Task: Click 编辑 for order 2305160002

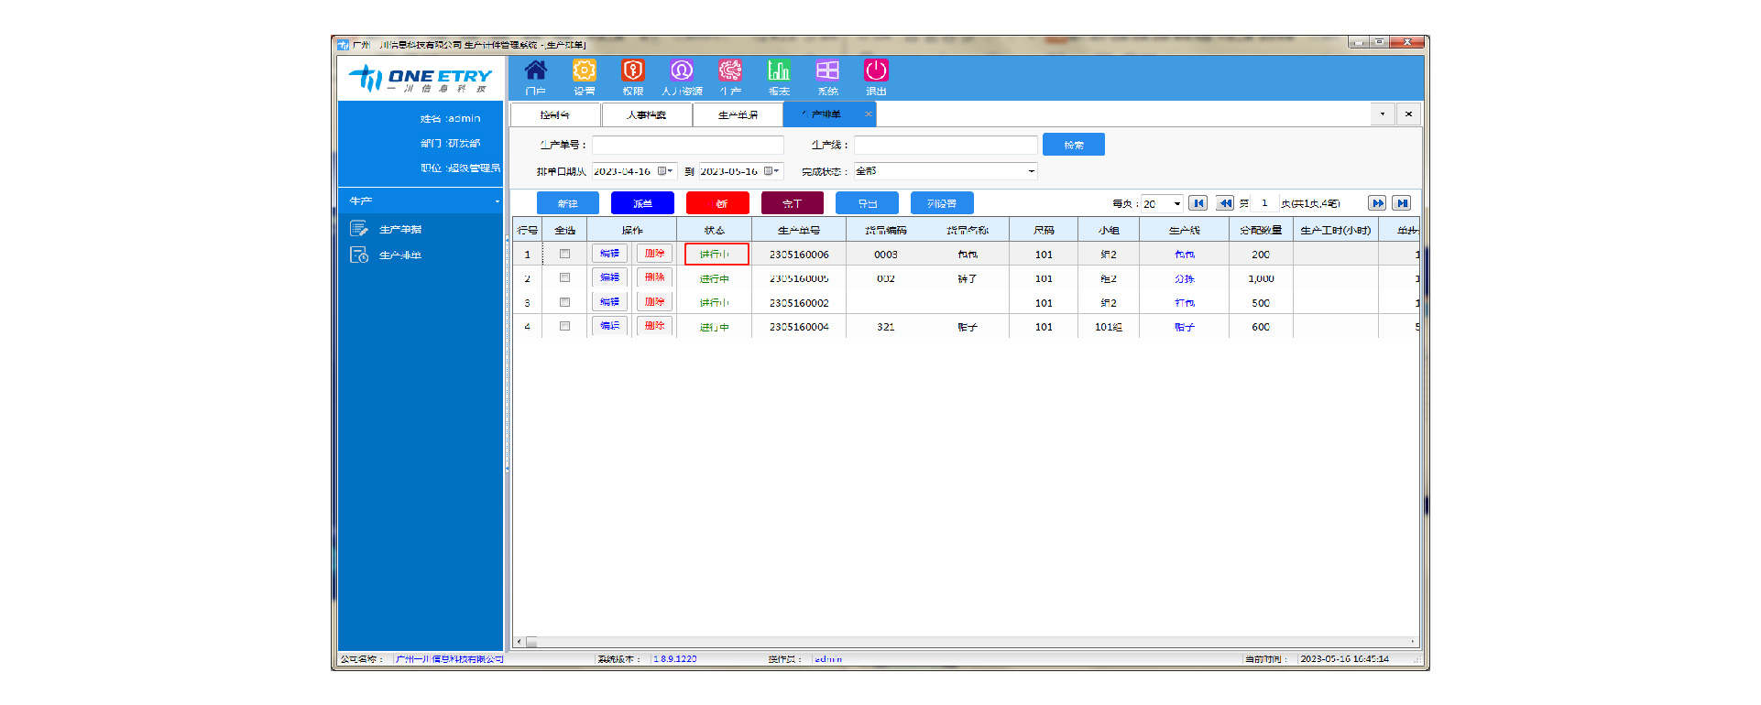Action: tap(609, 302)
